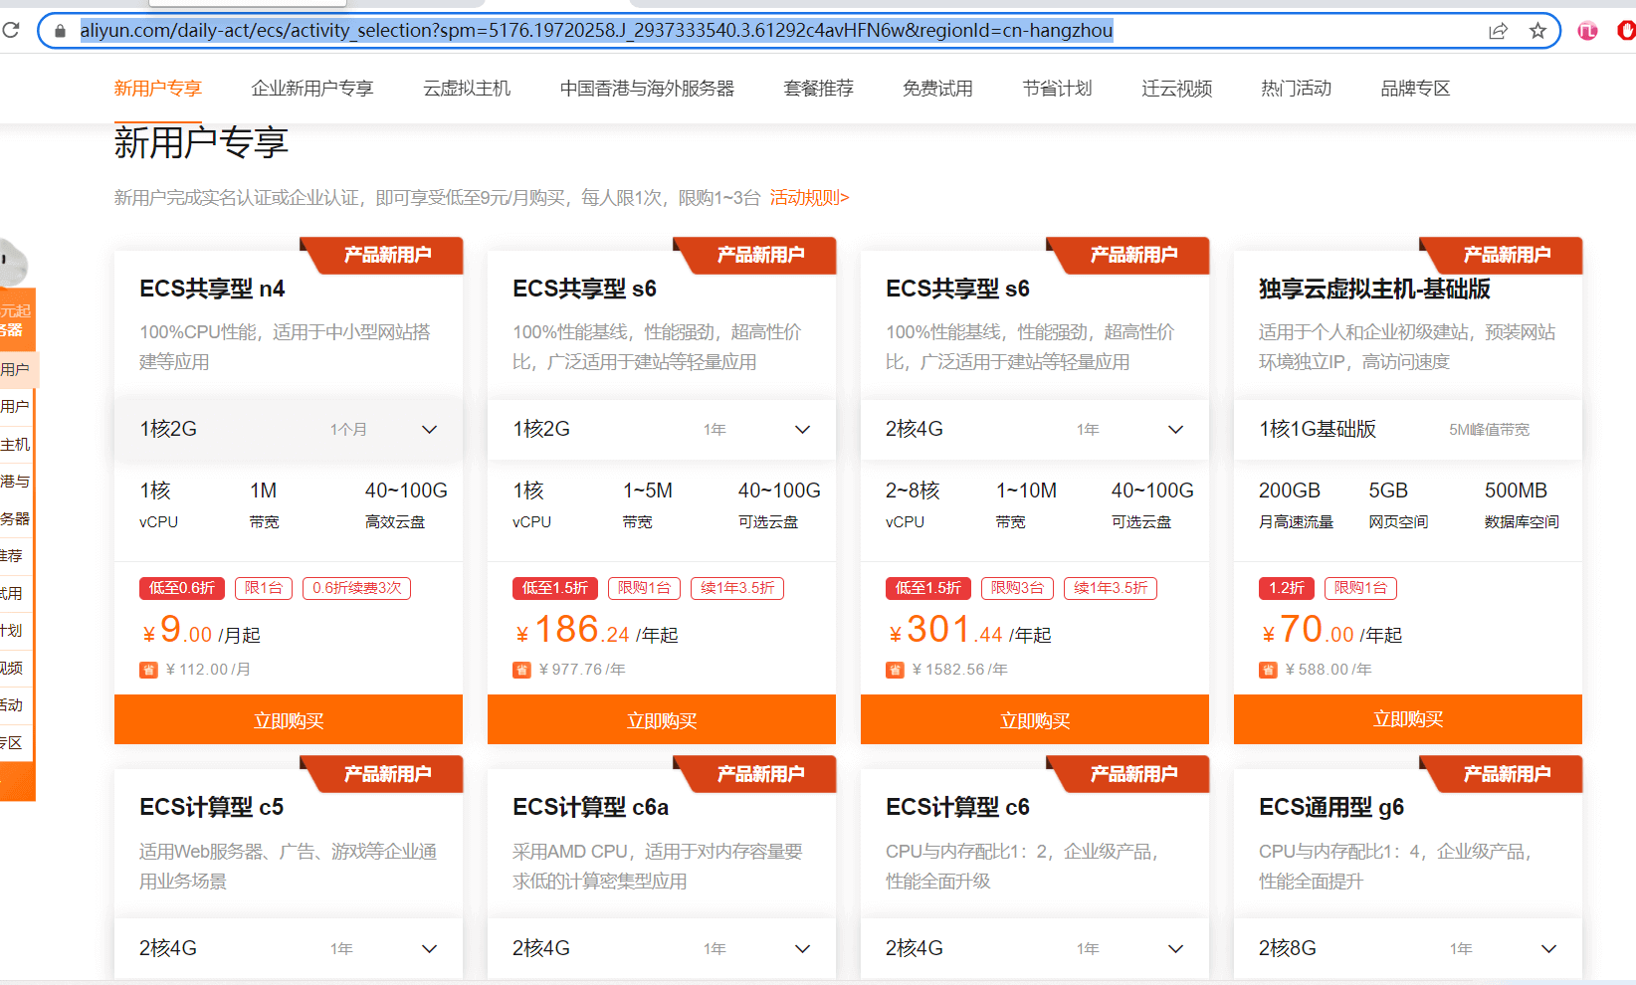The width and height of the screenshot is (1636, 985).
Task: Open the 品牌专区 tab
Action: point(1415,89)
